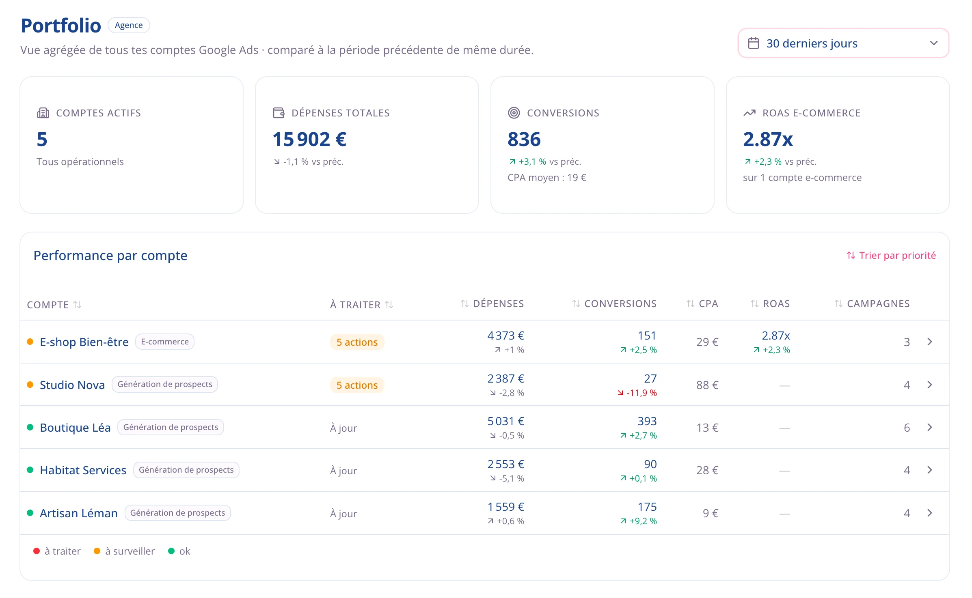The image size is (972, 598).
Task: Click Tous opérationnels text in accounts card
Action: pos(80,161)
